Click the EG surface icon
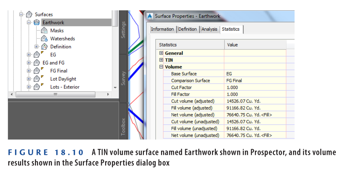Image resolution: width=348 pixels, height=173 pixels. click(x=37, y=55)
